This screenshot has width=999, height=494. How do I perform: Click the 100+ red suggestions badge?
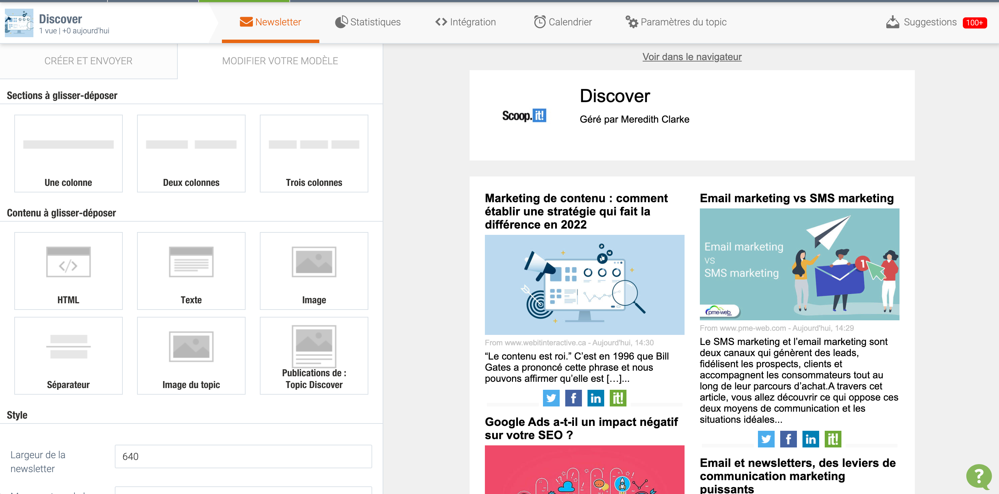coord(975,23)
